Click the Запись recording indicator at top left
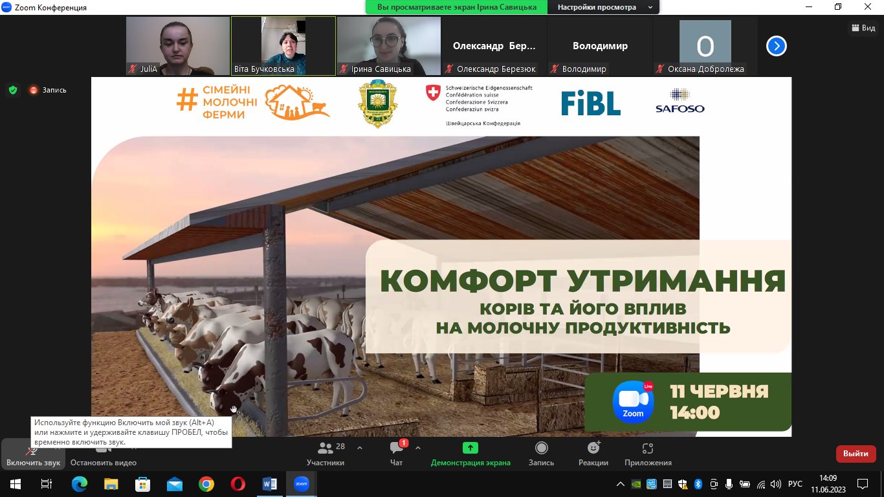Screen dimensions: 884x497 [48, 90]
